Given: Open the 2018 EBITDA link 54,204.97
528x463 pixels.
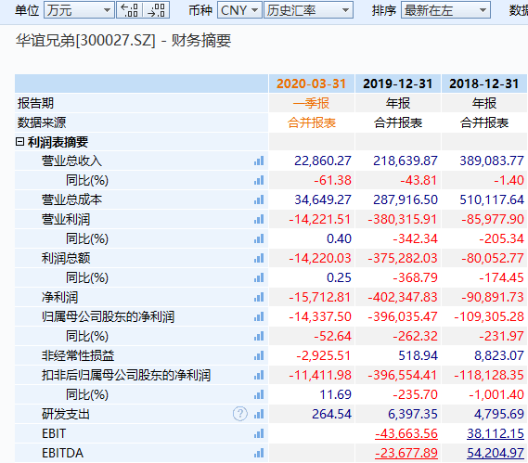Looking at the screenshot, I should pos(496,453).
